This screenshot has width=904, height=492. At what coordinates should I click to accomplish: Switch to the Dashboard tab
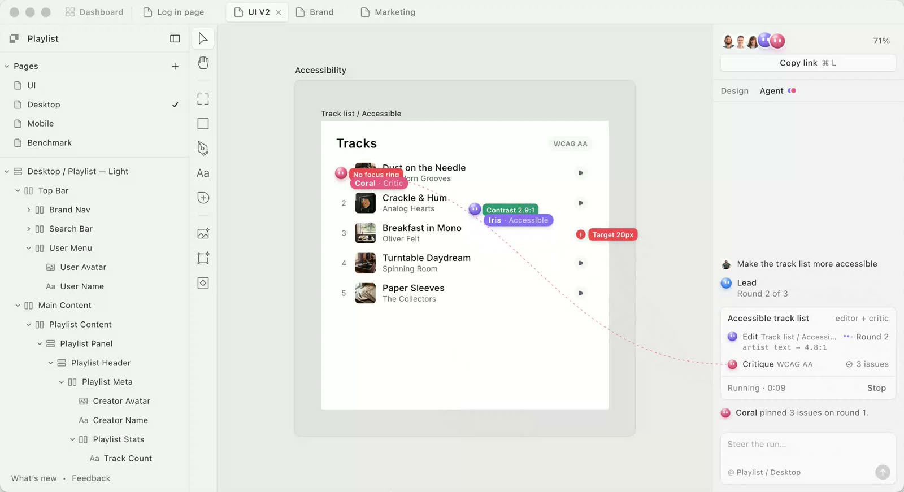(x=94, y=12)
